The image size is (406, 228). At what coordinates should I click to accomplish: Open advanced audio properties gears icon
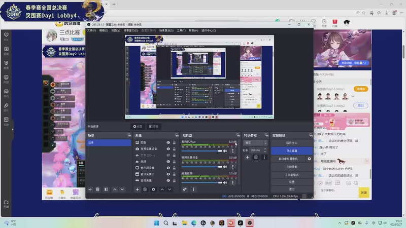click(185, 189)
